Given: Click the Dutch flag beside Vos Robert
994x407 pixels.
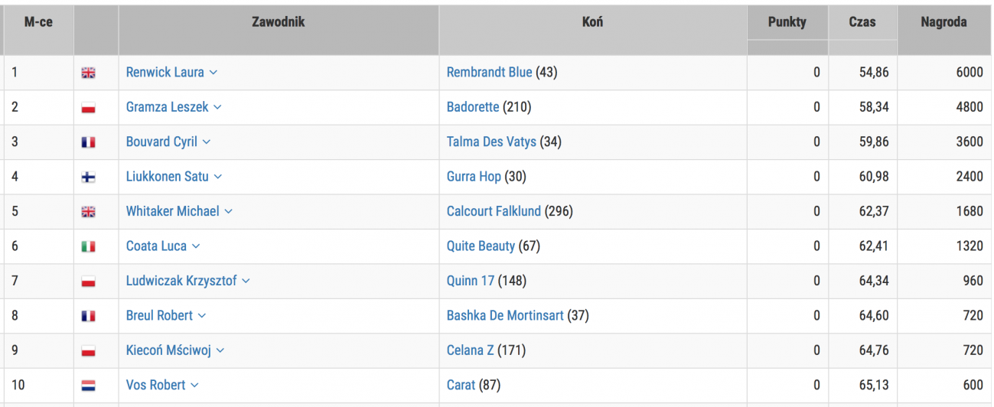Looking at the screenshot, I should 88,386.
